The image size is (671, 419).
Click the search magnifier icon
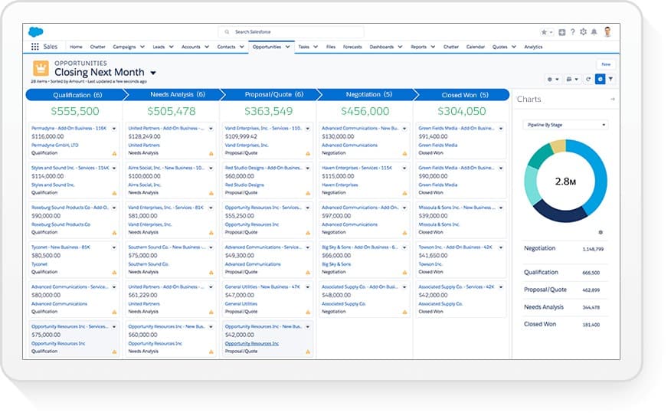tap(227, 31)
